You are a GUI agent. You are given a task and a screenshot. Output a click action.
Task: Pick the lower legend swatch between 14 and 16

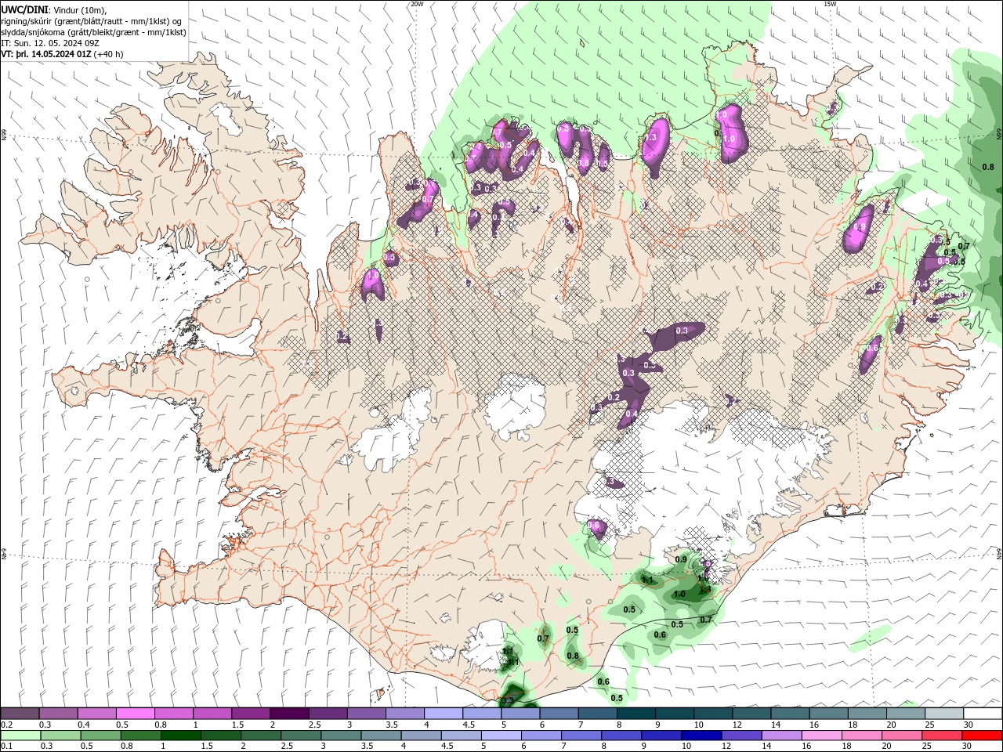point(782,736)
